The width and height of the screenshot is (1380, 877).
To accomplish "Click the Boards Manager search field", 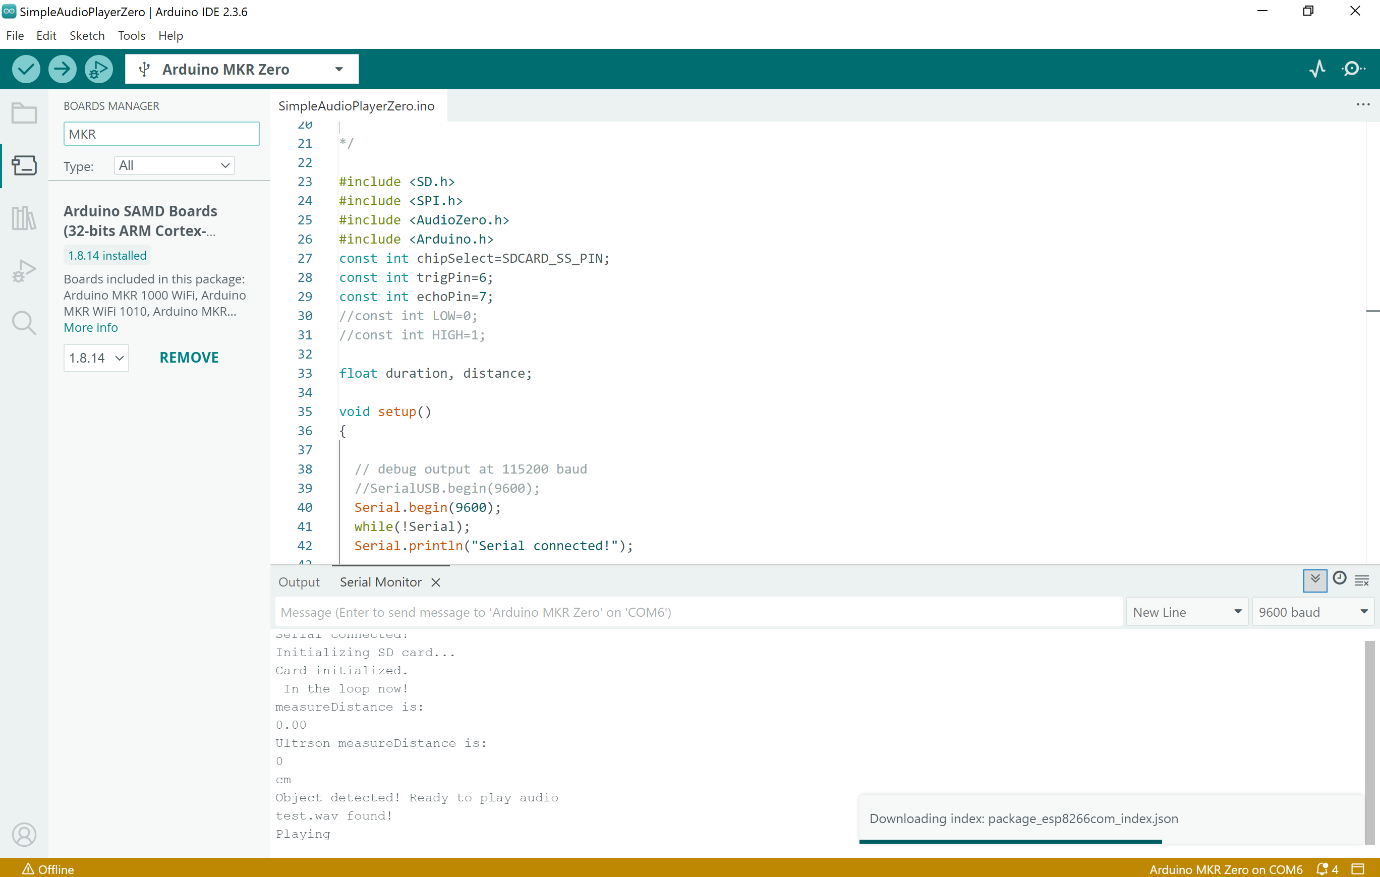I will [x=161, y=134].
